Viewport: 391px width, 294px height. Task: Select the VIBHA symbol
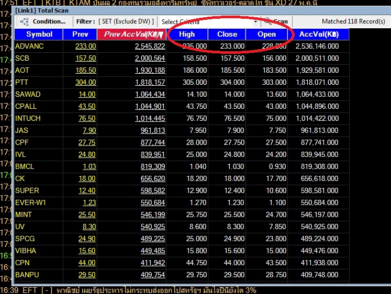click(x=26, y=251)
